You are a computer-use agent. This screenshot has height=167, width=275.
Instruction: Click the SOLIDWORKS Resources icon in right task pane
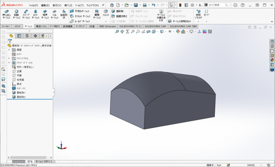(272, 42)
